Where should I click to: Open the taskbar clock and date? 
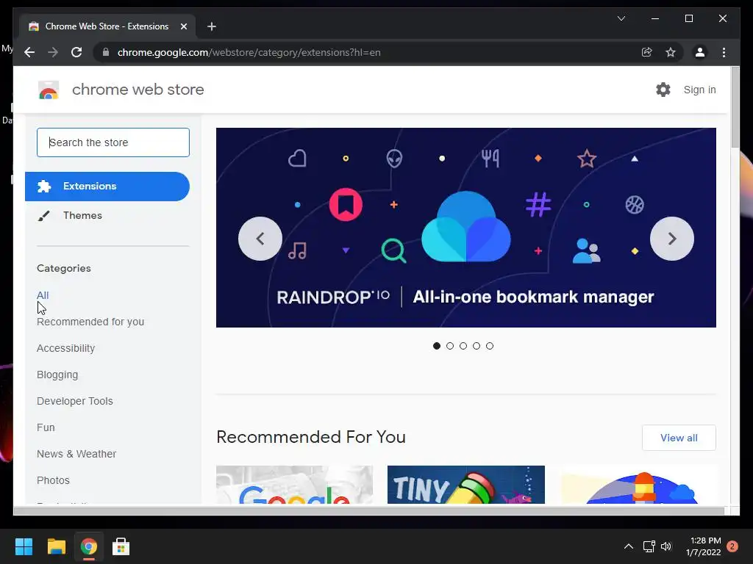[704, 546]
